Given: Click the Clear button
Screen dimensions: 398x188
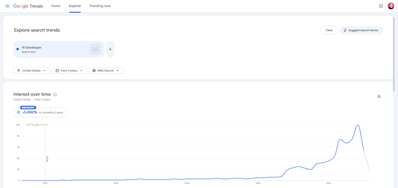Looking at the screenshot, I should (329, 30).
